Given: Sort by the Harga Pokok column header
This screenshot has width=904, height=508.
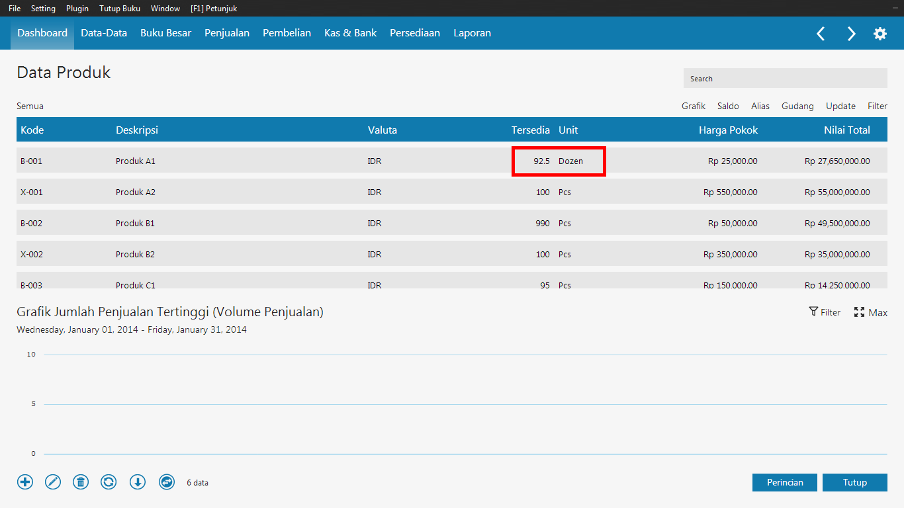Looking at the screenshot, I should pyautogui.click(x=728, y=130).
